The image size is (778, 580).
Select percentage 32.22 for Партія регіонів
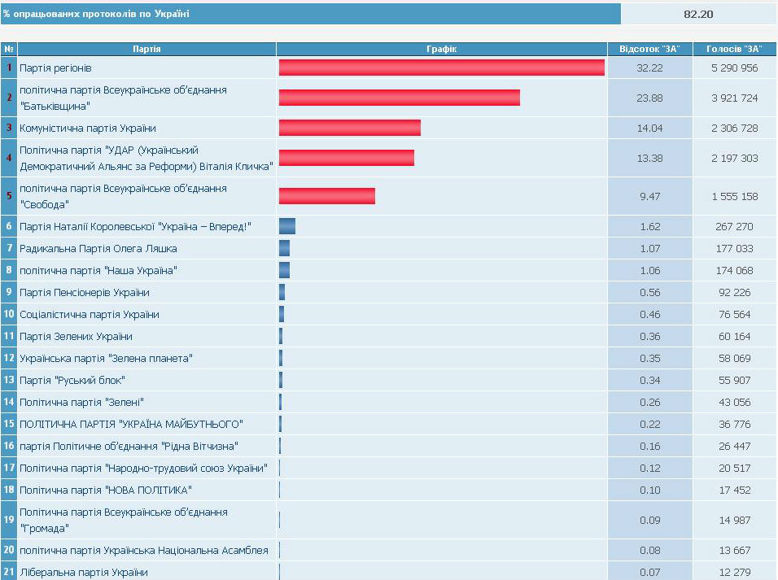649,68
